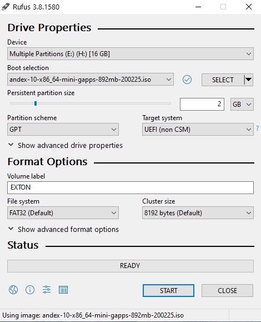Open language selection globe icon
261x322 pixels.
click(x=13, y=290)
